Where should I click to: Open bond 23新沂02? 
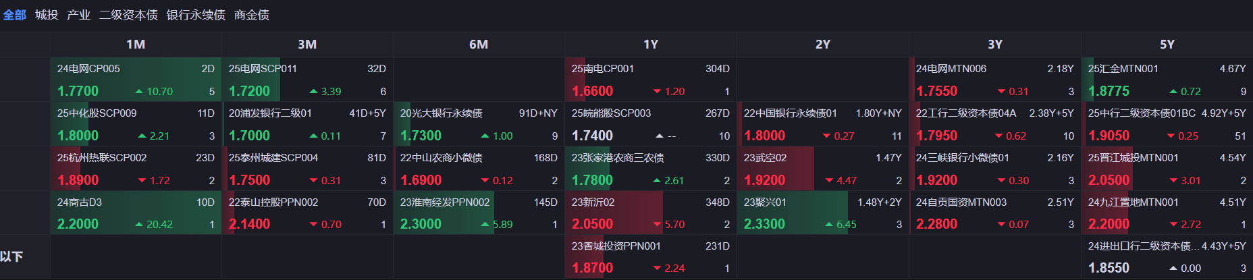[x=593, y=202]
